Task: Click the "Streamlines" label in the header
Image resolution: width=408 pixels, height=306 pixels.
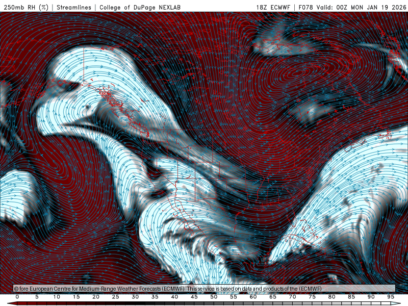Action: coord(74,7)
